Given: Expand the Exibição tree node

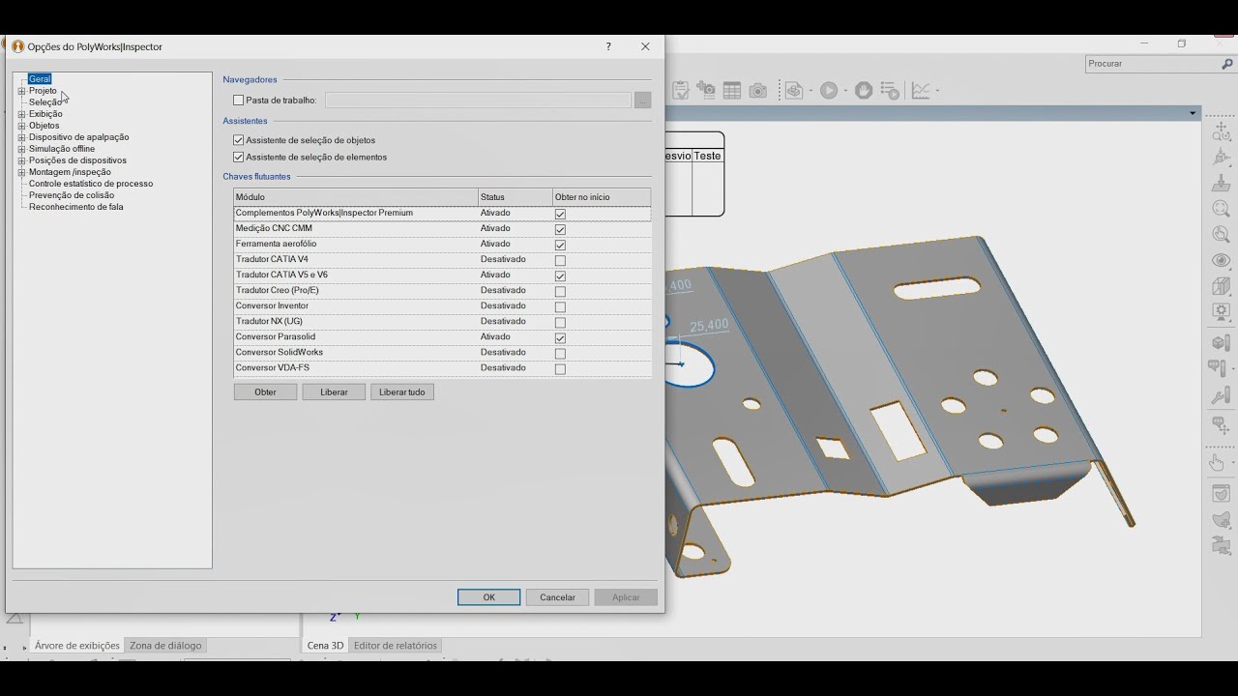Looking at the screenshot, I should 21,114.
